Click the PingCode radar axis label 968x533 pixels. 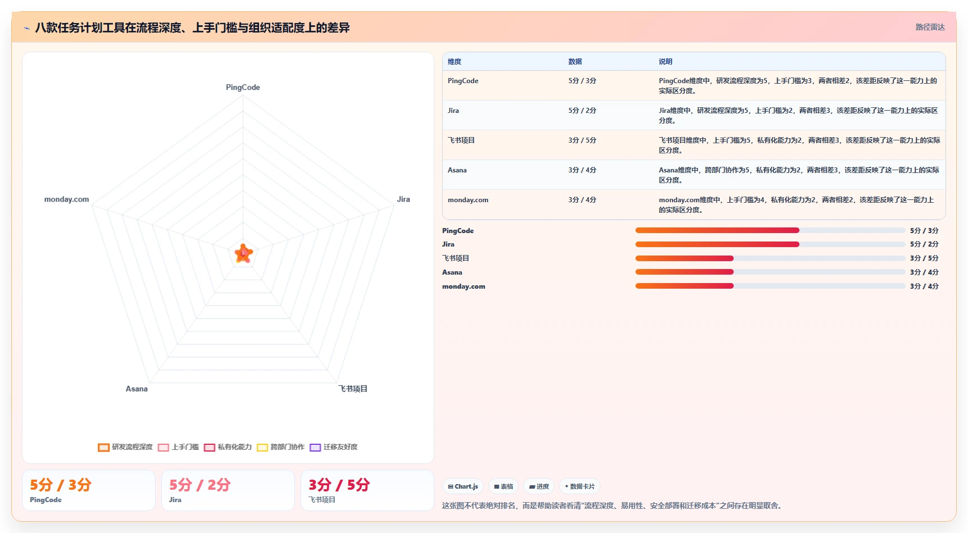tap(243, 88)
